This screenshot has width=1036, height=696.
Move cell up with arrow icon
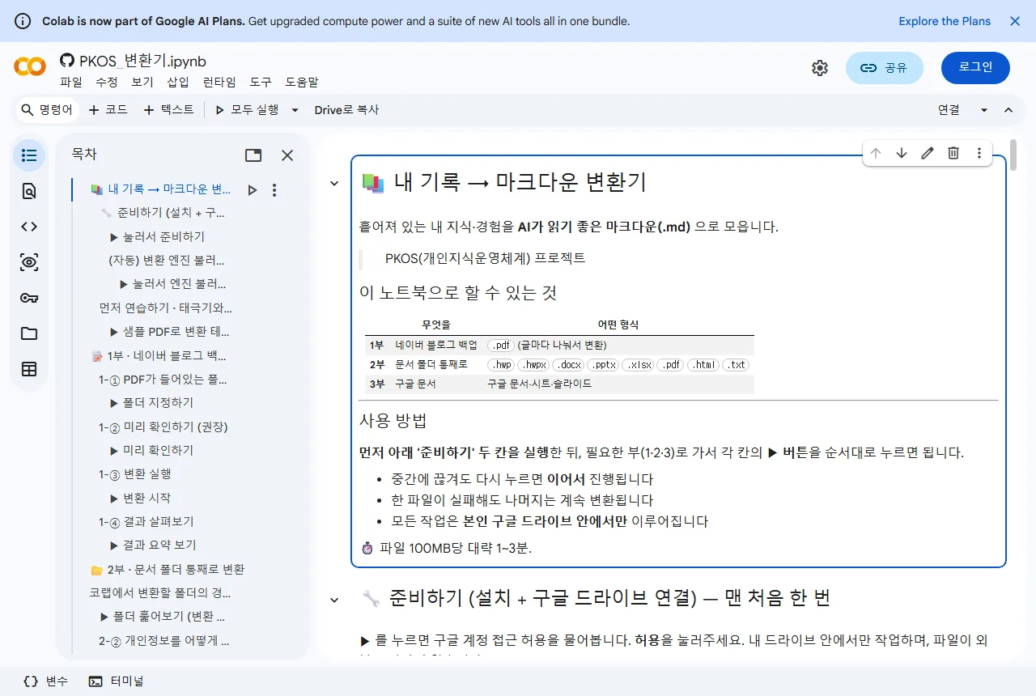tap(876, 153)
